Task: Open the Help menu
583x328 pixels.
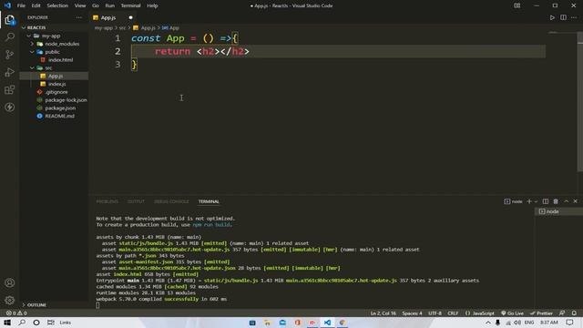Action: pyautogui.click(x=152, y=5)
